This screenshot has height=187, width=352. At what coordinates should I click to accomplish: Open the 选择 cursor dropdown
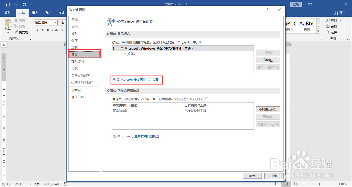[x=333, y=32]
